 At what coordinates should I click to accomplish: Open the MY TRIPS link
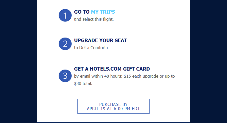pyautogui.click(x=103, y=12)
